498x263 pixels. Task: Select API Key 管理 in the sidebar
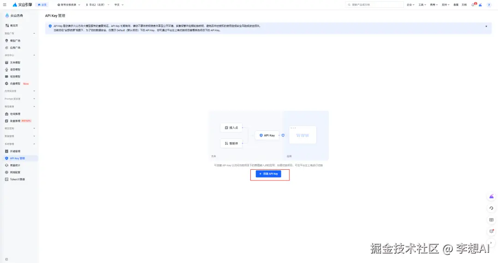(x=19, y=158)
